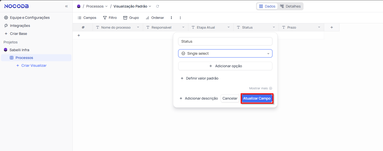Open the Ordenar sort menu
The height and width of the screenshot is (151, 383).
click(x=155, y=18)
